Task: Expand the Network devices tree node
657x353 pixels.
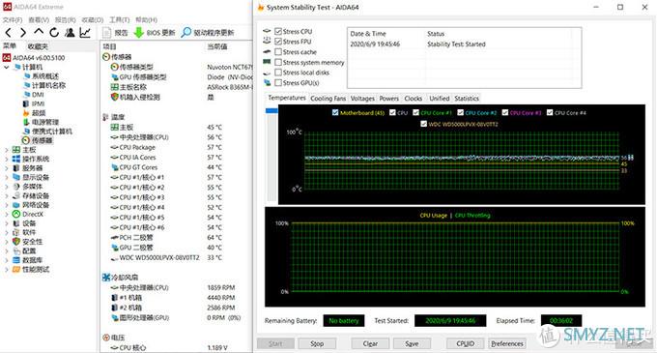Action: tap(7, 205)
